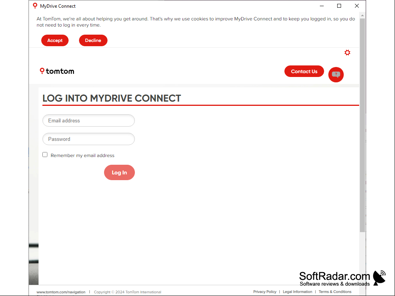Enable Remember my email address checkbox
The width and height of the screenshot is (395, 296).
45,155
